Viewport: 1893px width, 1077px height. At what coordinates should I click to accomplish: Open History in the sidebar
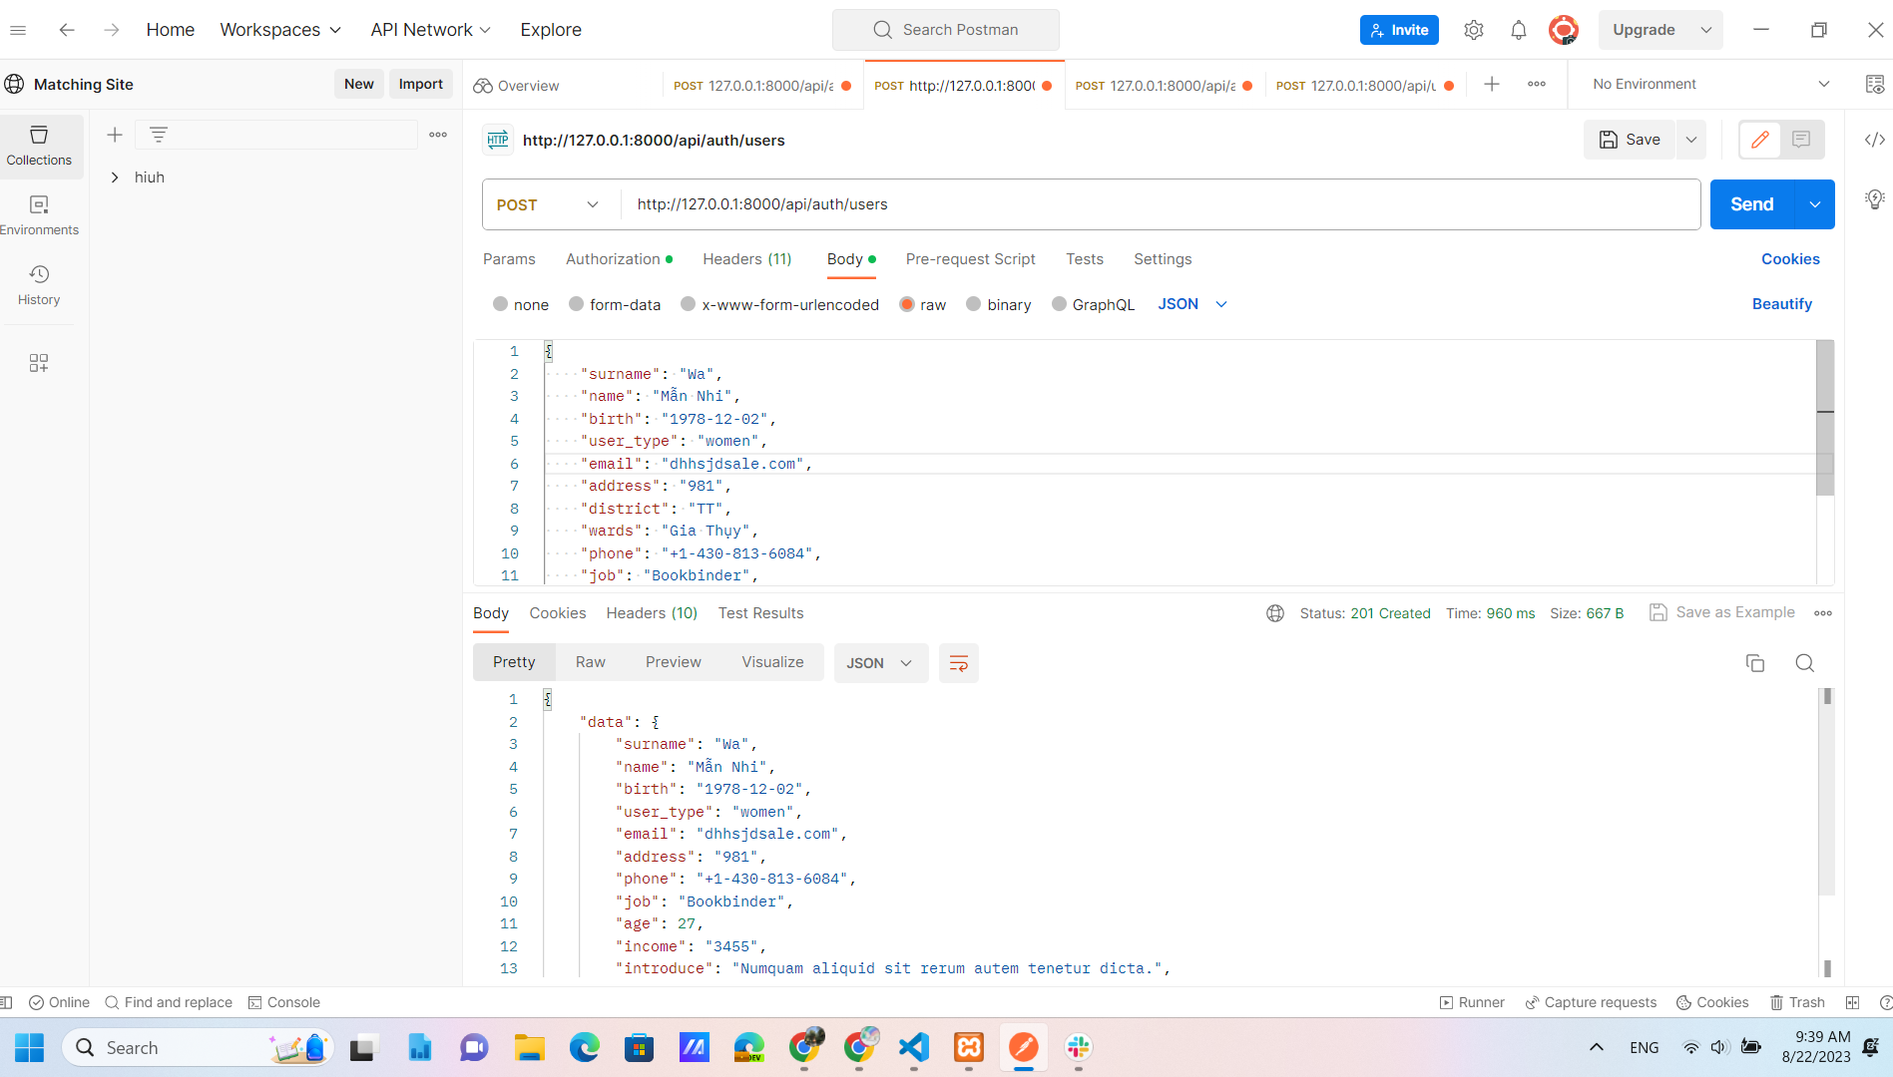point(39,285)
